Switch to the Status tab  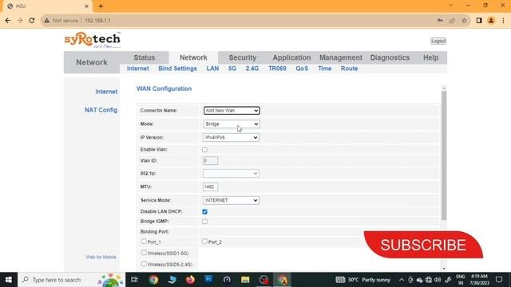pyautogui.click(x=144, y=57)
